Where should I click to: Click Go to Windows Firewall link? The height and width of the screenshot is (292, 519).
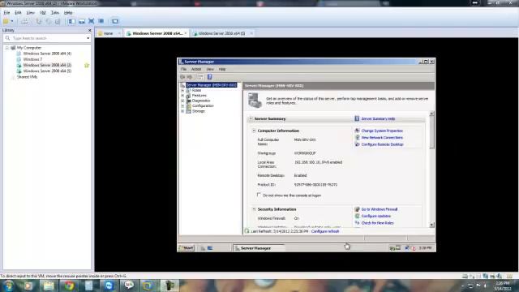click(380, 209)
